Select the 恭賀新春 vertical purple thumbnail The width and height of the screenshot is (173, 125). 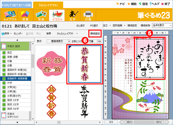click(85, 64)
